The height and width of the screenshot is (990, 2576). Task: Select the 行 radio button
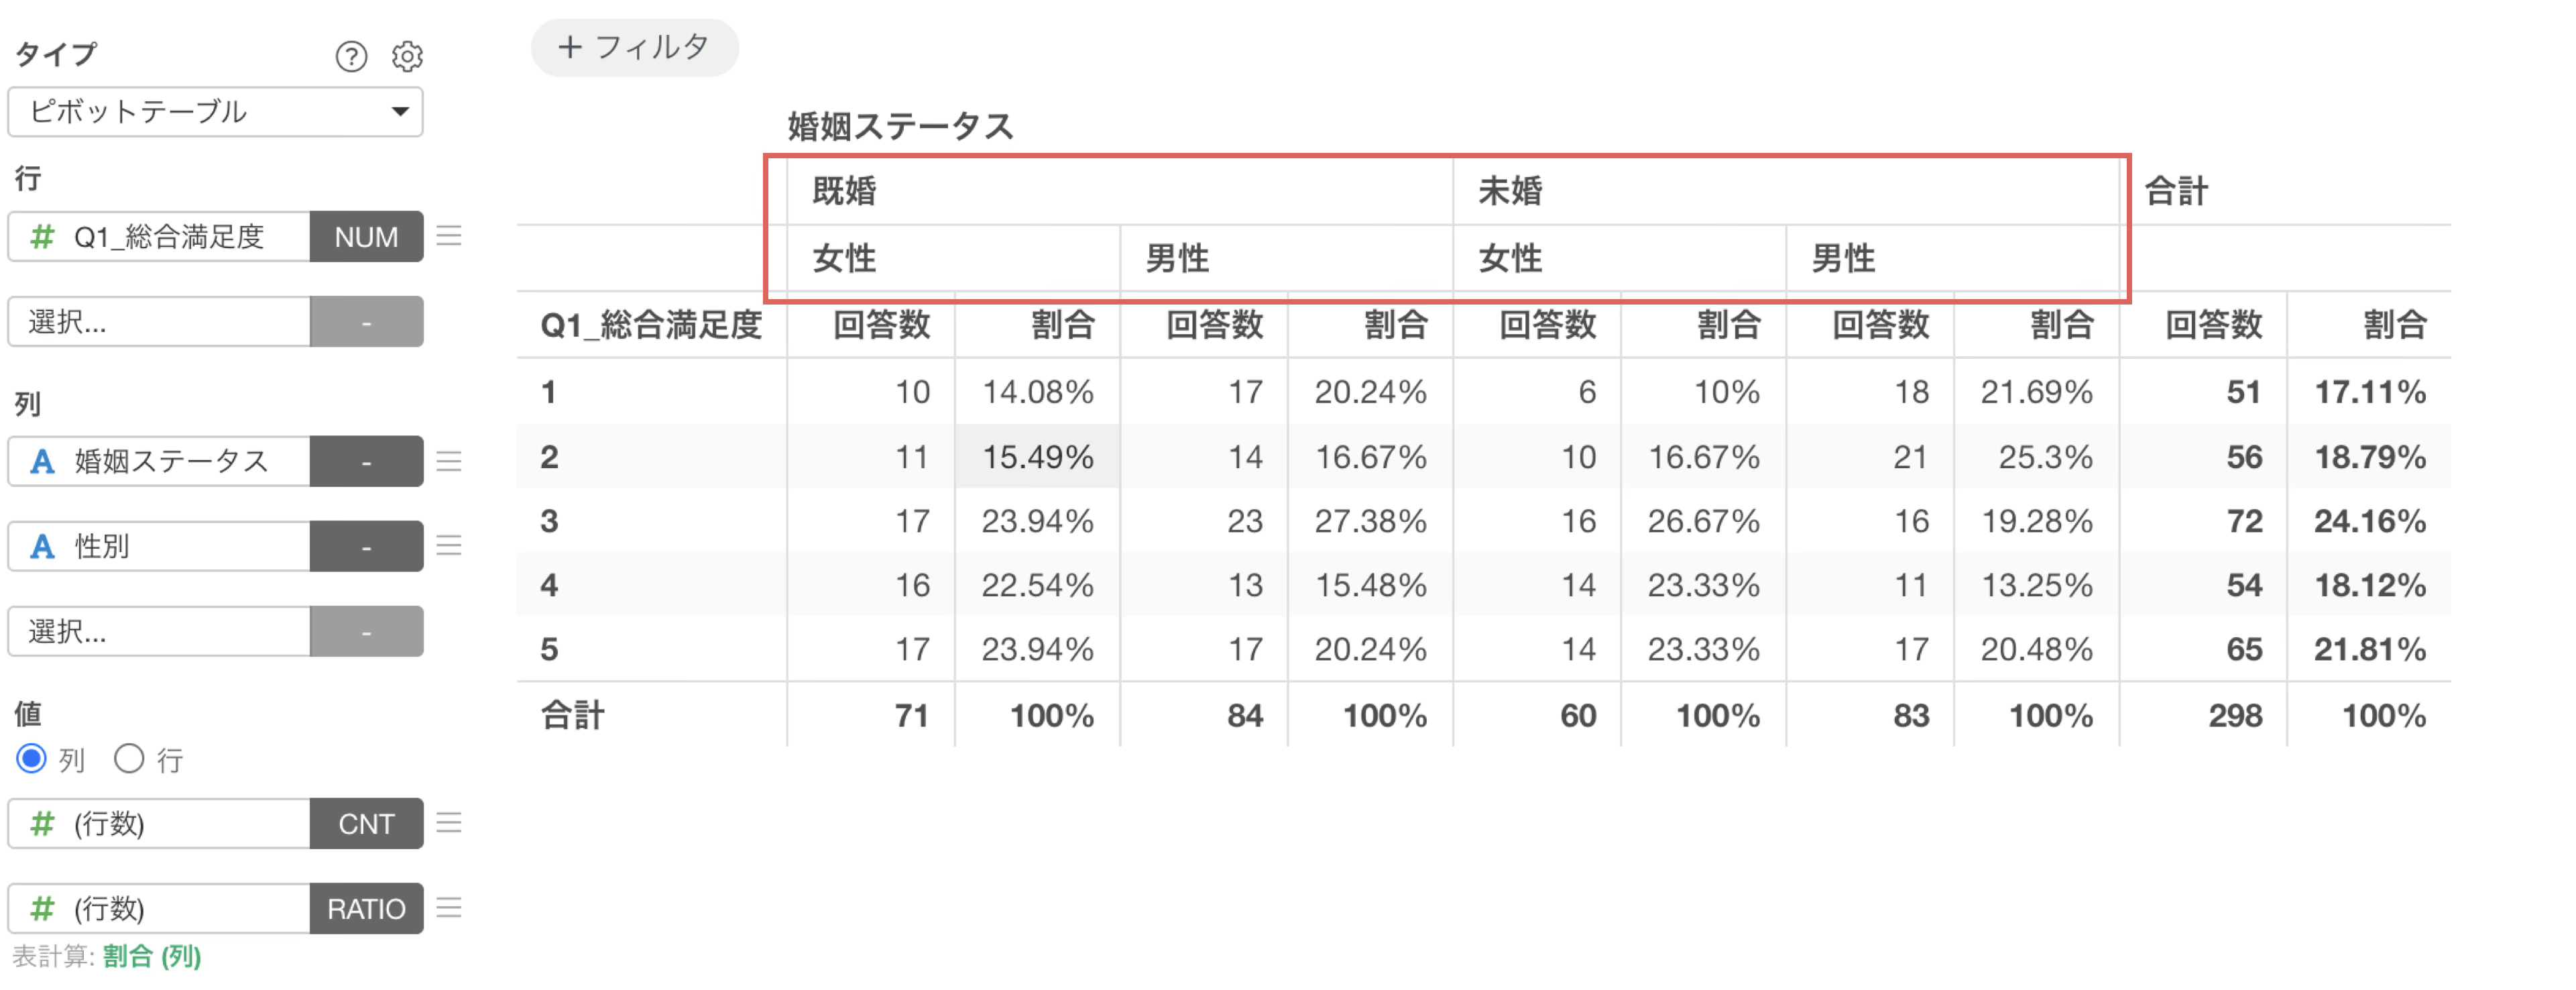click(129, 759)
